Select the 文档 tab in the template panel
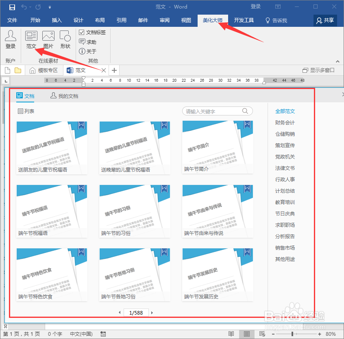This screenshot has height=339, width=344. tap(25, 96)
